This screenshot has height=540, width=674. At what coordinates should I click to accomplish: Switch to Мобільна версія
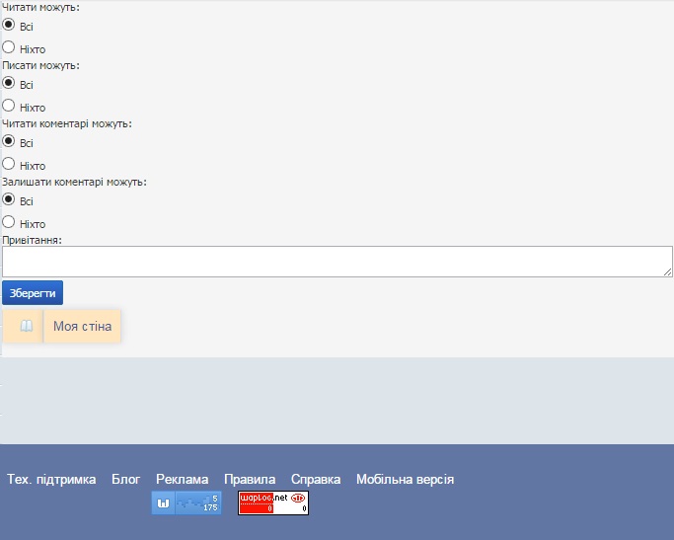(x=405, y=480)
